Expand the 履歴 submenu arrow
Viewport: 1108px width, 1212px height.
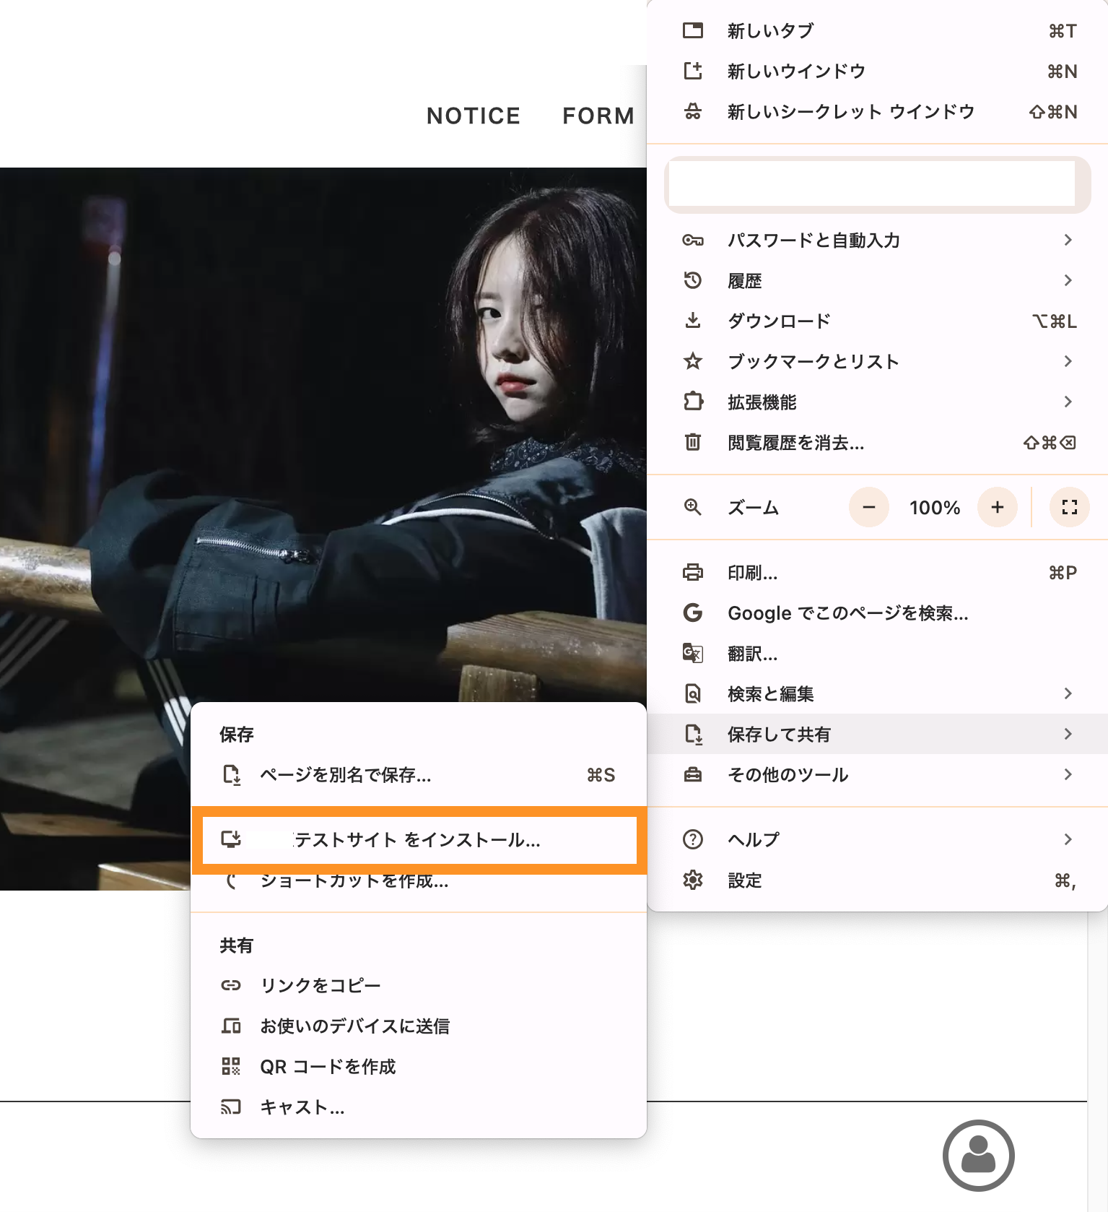pyautogui.click(x=1068, y=280)
